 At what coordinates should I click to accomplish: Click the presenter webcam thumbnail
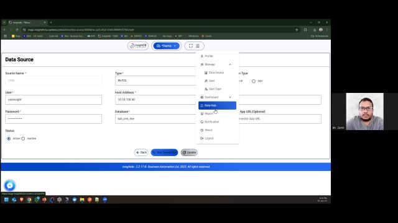pos(365,111)
